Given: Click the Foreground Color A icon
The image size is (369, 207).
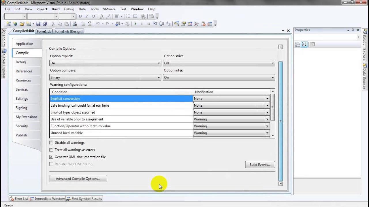Looking at the screenshot, I should click(x=101, y=16).
